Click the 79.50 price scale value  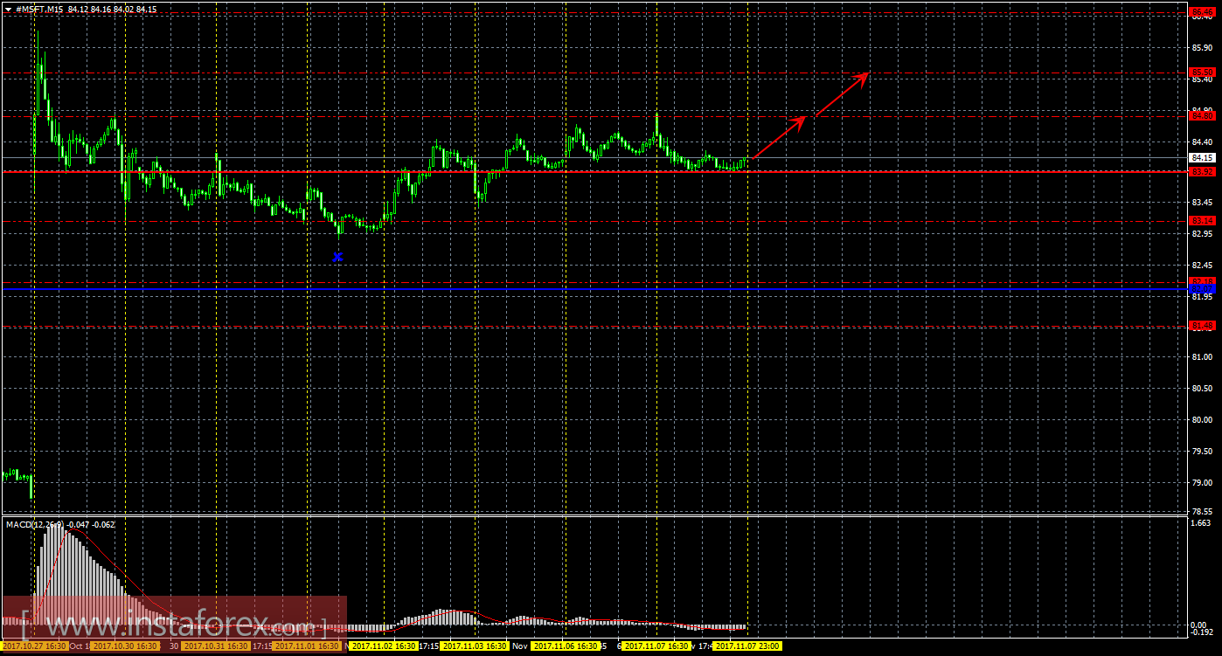(1203, 452)
